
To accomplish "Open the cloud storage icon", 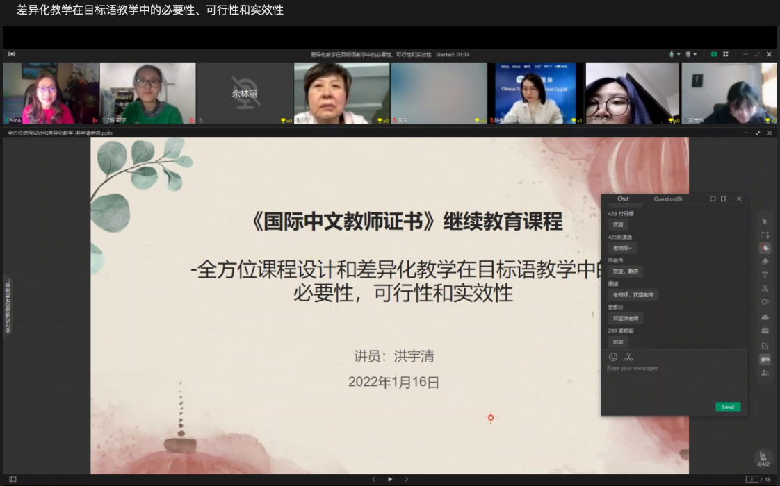I will point(765,317).
